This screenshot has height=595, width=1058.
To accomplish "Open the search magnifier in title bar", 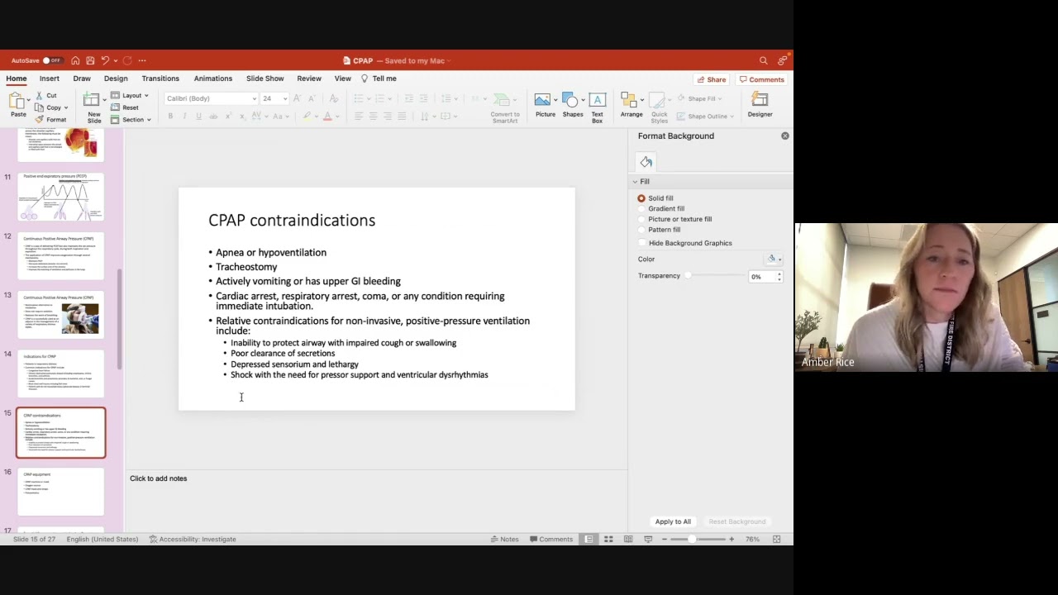I will pos(764,60).
